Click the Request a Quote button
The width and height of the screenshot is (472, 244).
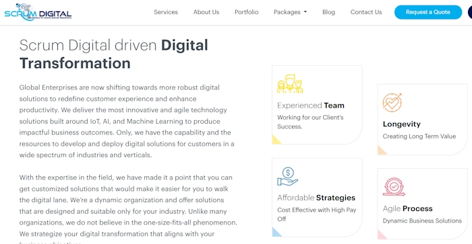click(428, 12)
